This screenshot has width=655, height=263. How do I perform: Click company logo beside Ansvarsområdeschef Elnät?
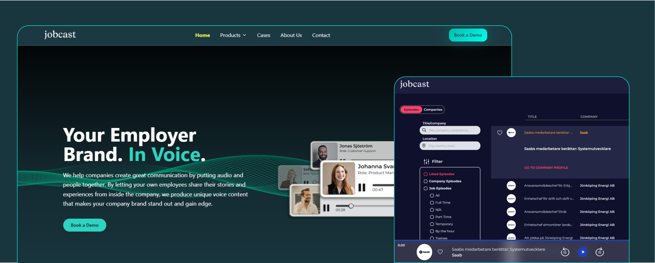511,212
